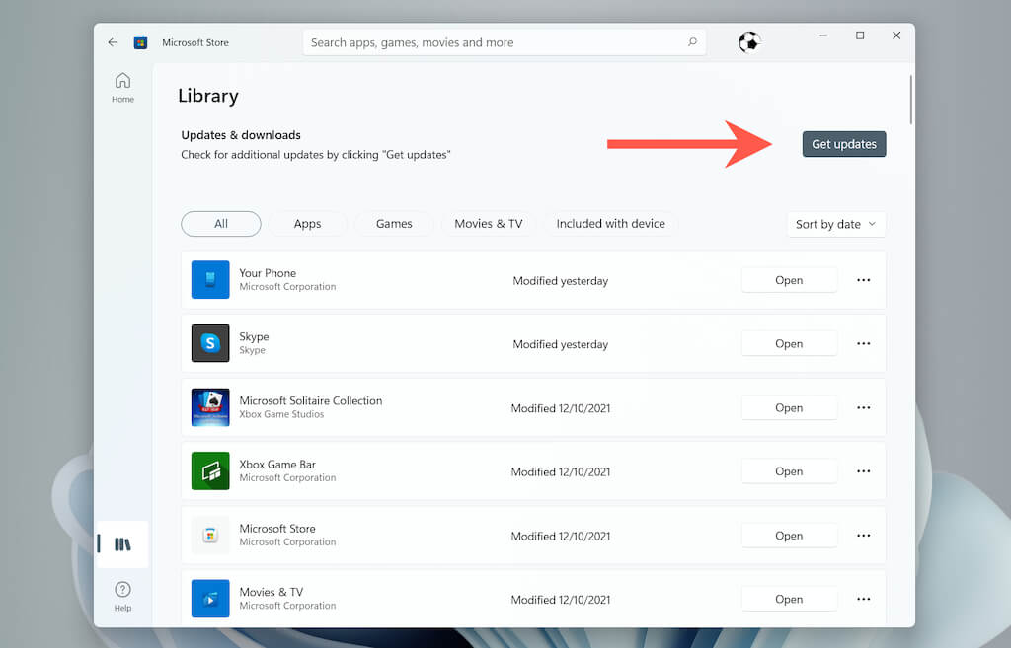1011x648 pixels.
Task: Select the Apps filter tab
Action: coord(308,224)
